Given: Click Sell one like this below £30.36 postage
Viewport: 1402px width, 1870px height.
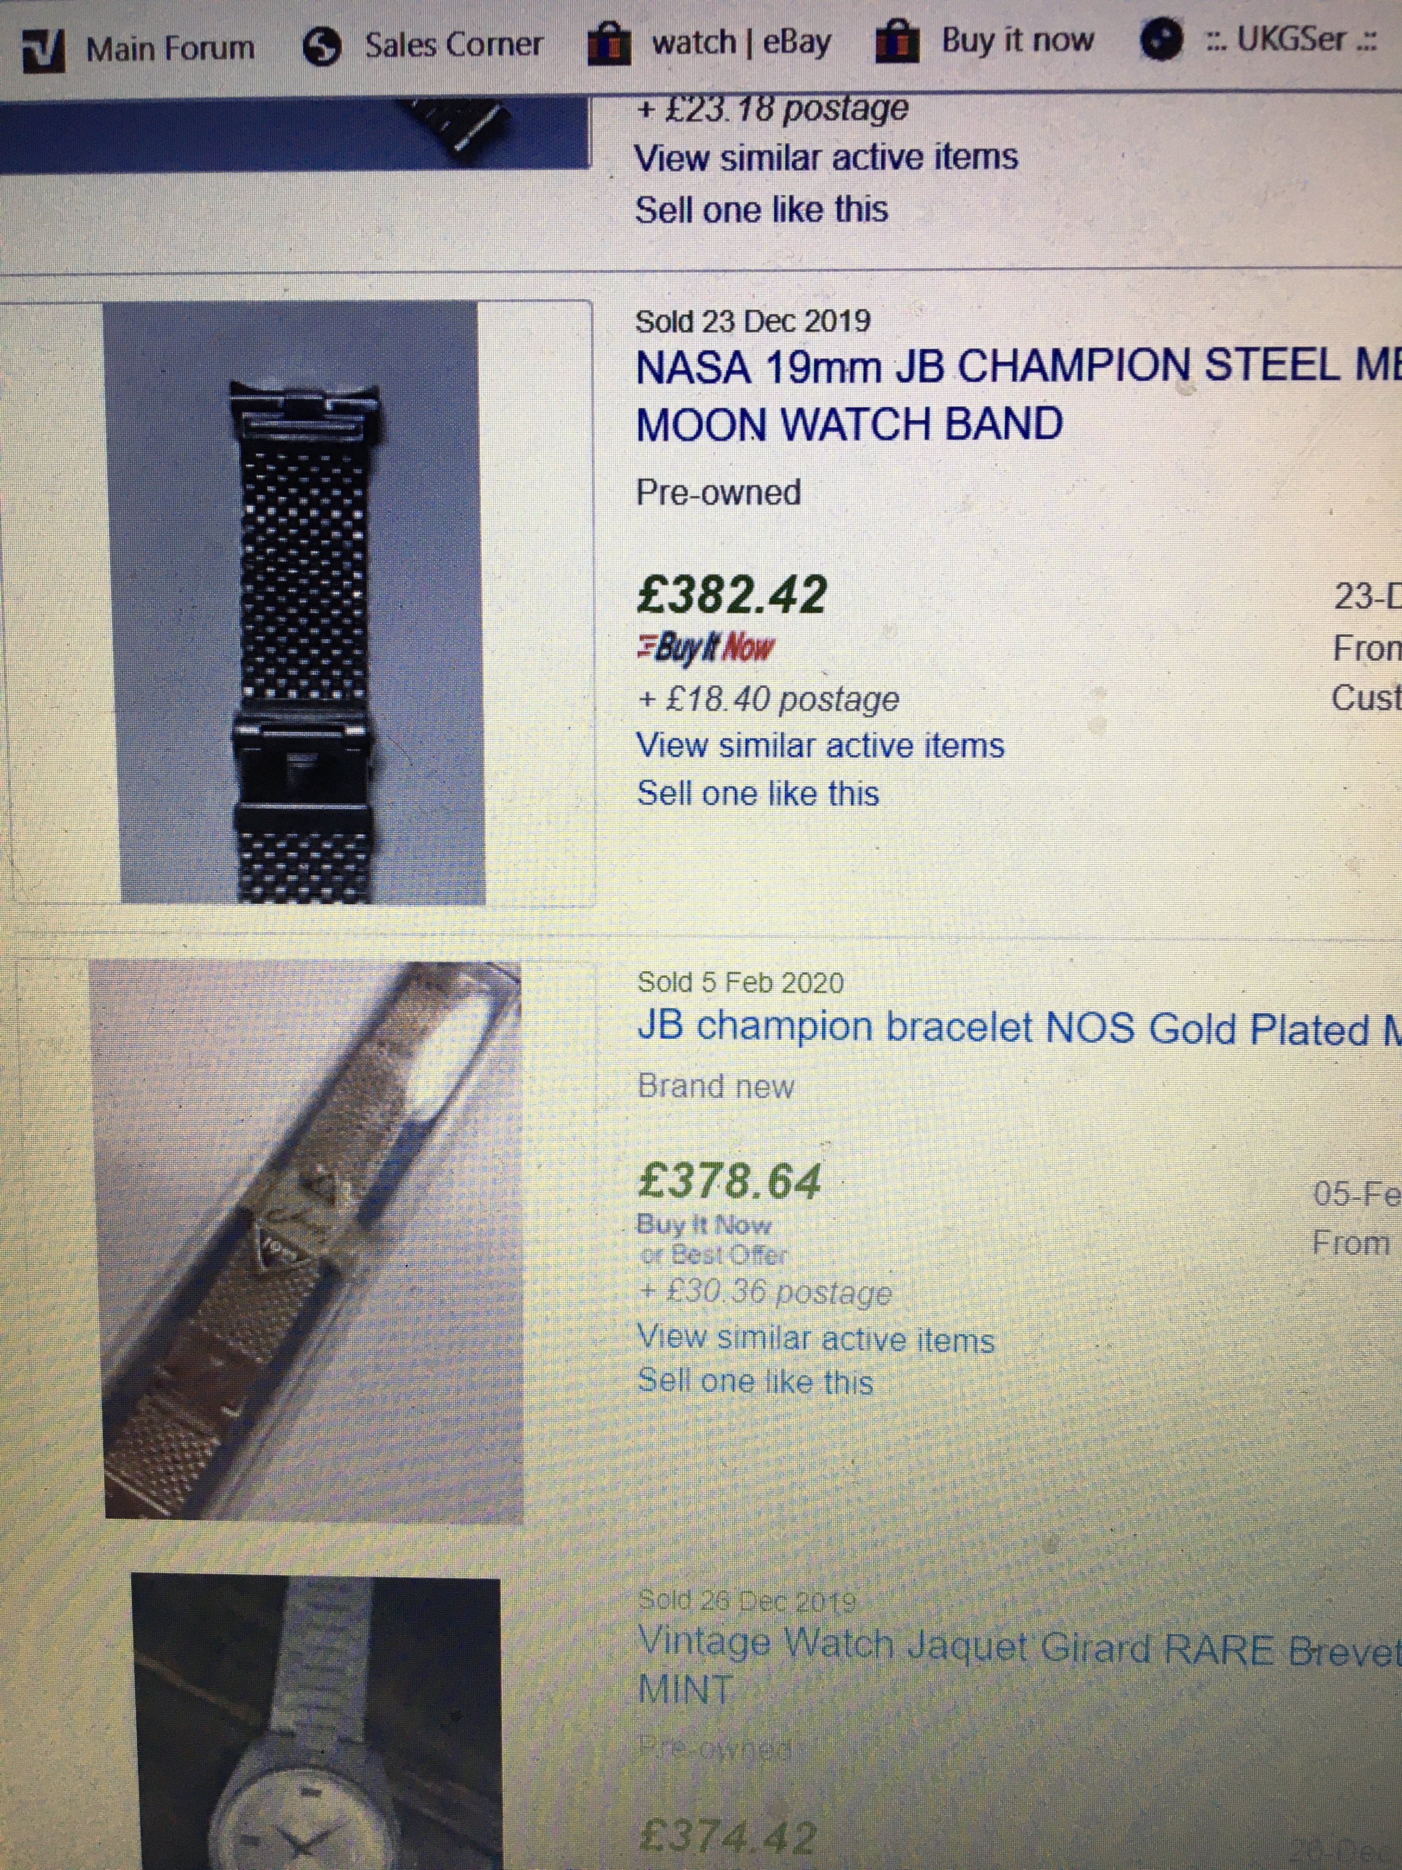Looking at the screenshot, I should point(755,1381).
